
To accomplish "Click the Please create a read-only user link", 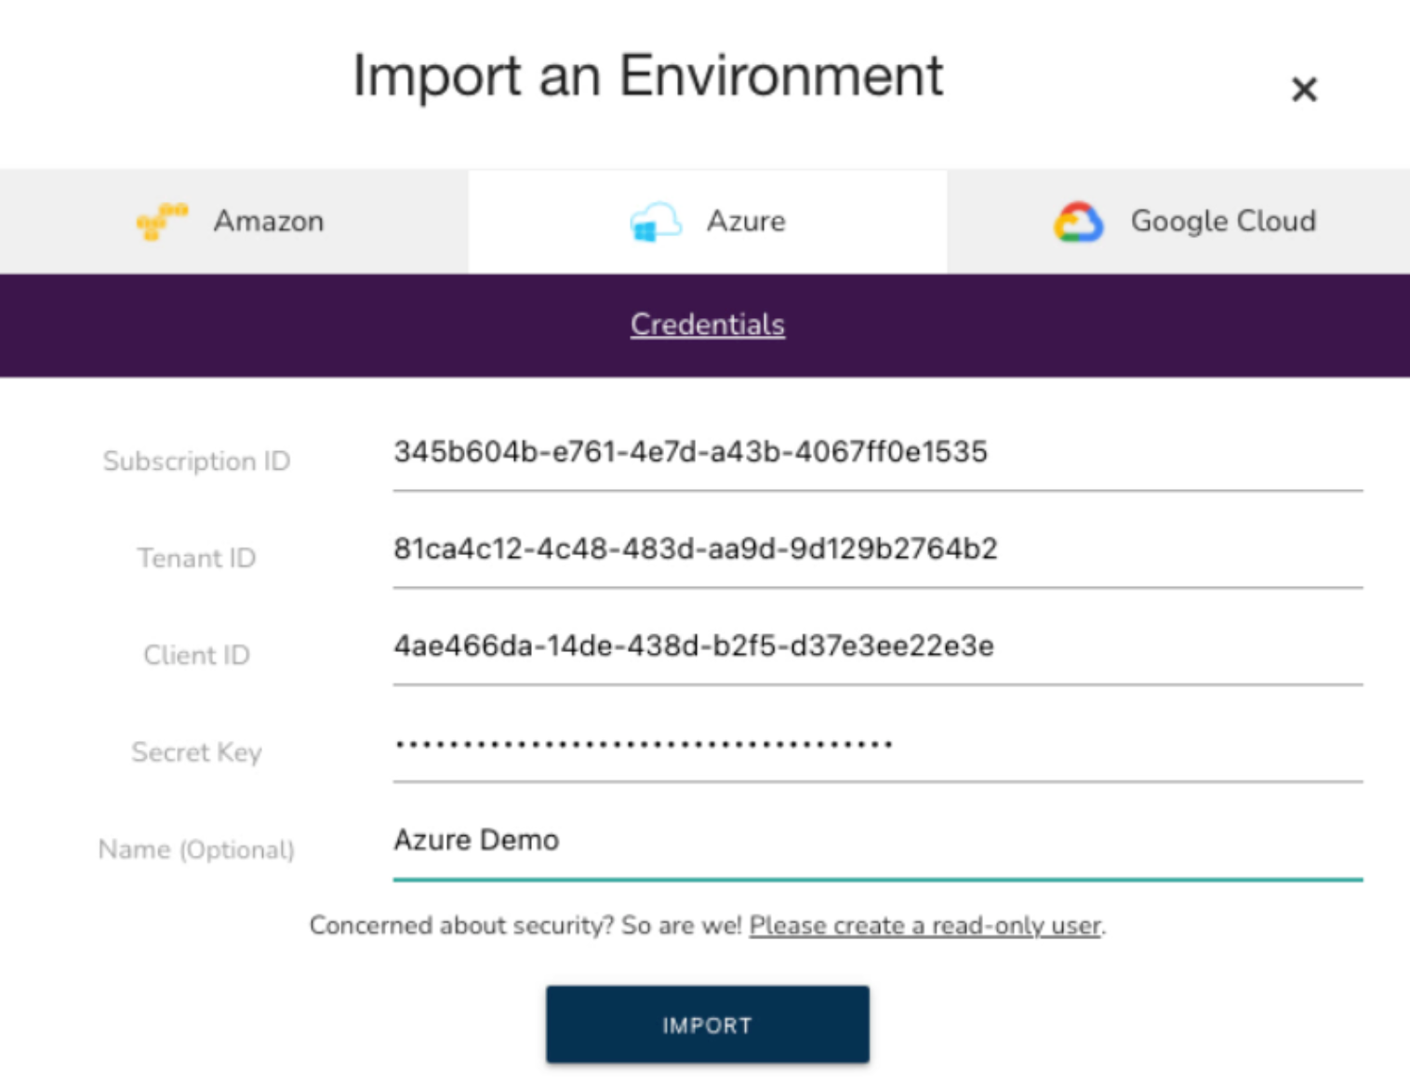I will 925,925.
